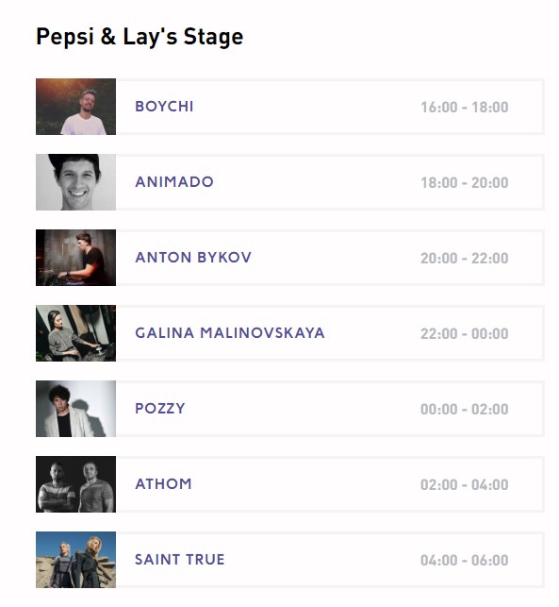The width and height of the screenshot is (559, 607).
Task: Open the SAINT TRUE artist photo
Action: [x=75, y=560]
